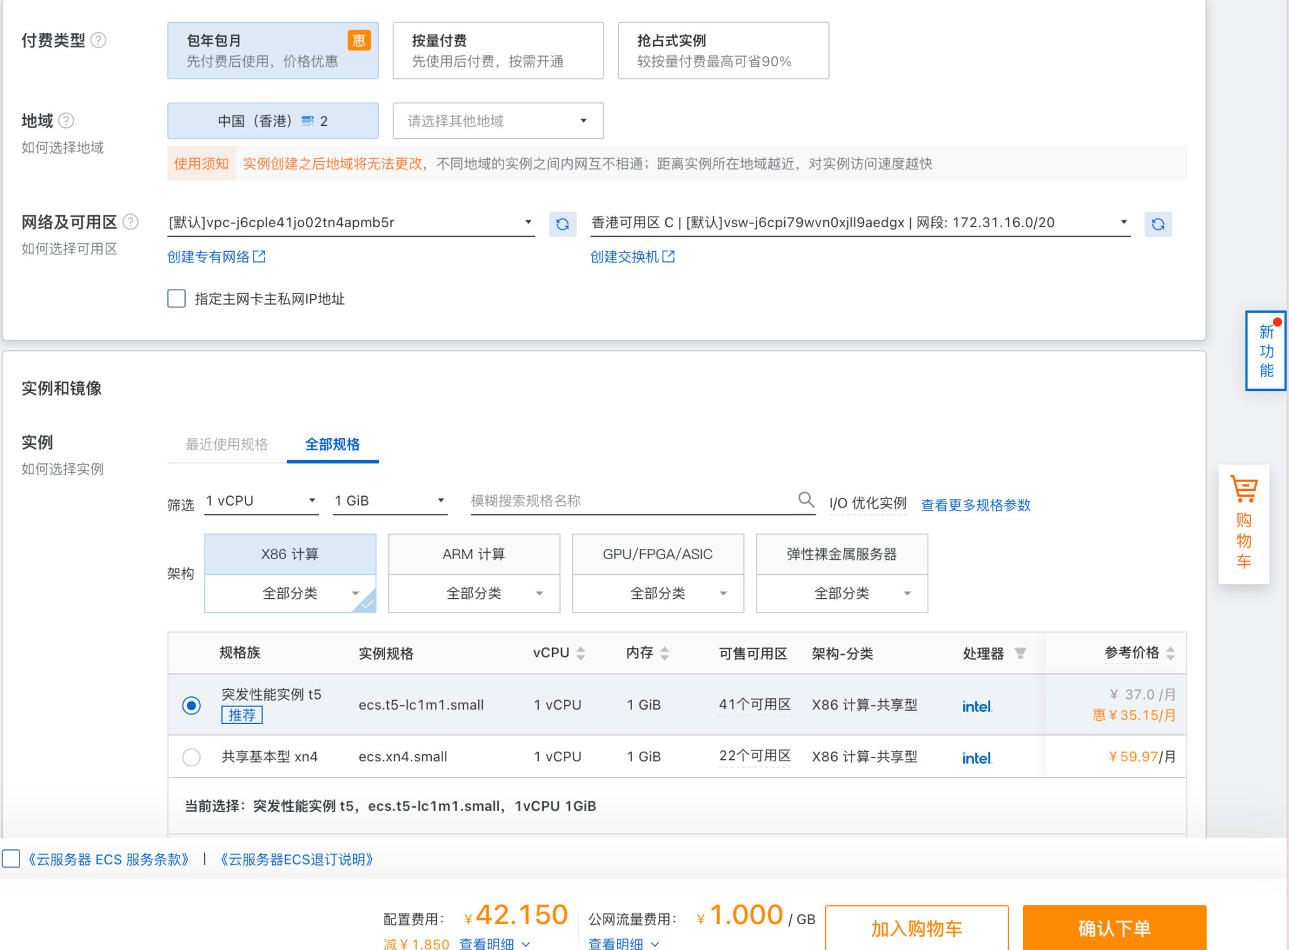This screenshot has height=950, width=1289.
Task: Click search magnifier in 规格名称 field
Action: point(806,500)
